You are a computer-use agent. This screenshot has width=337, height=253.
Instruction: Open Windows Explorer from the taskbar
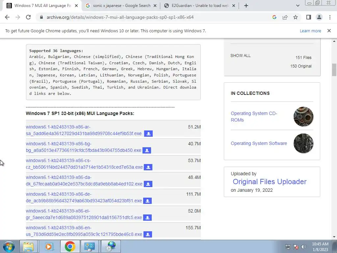click(28, 246)
